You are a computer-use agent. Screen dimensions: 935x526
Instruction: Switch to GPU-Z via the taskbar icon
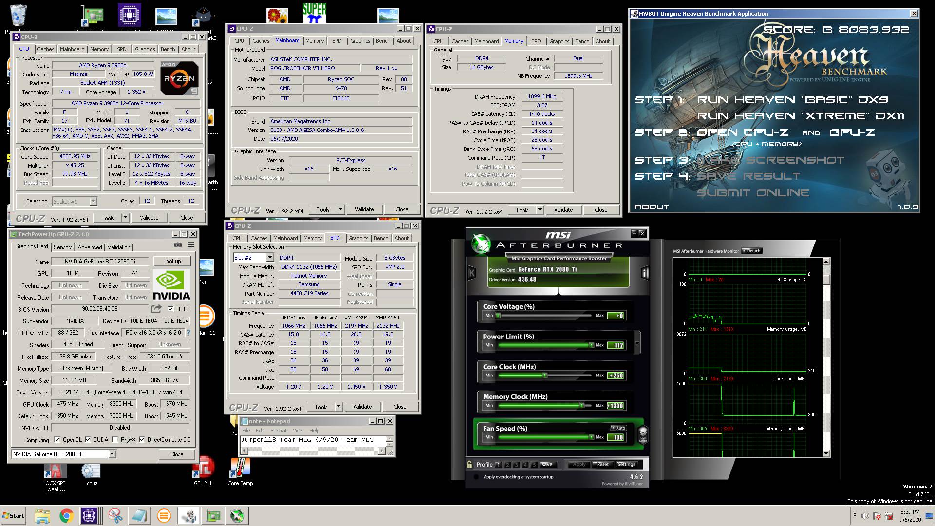[x=213, y=516]
